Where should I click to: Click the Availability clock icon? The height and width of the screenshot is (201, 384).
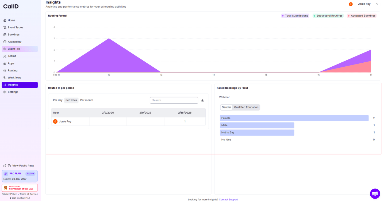pos(5,42)
